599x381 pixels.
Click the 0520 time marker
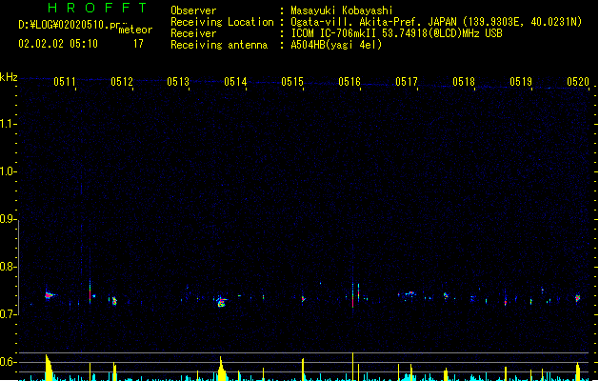(578, 81)
